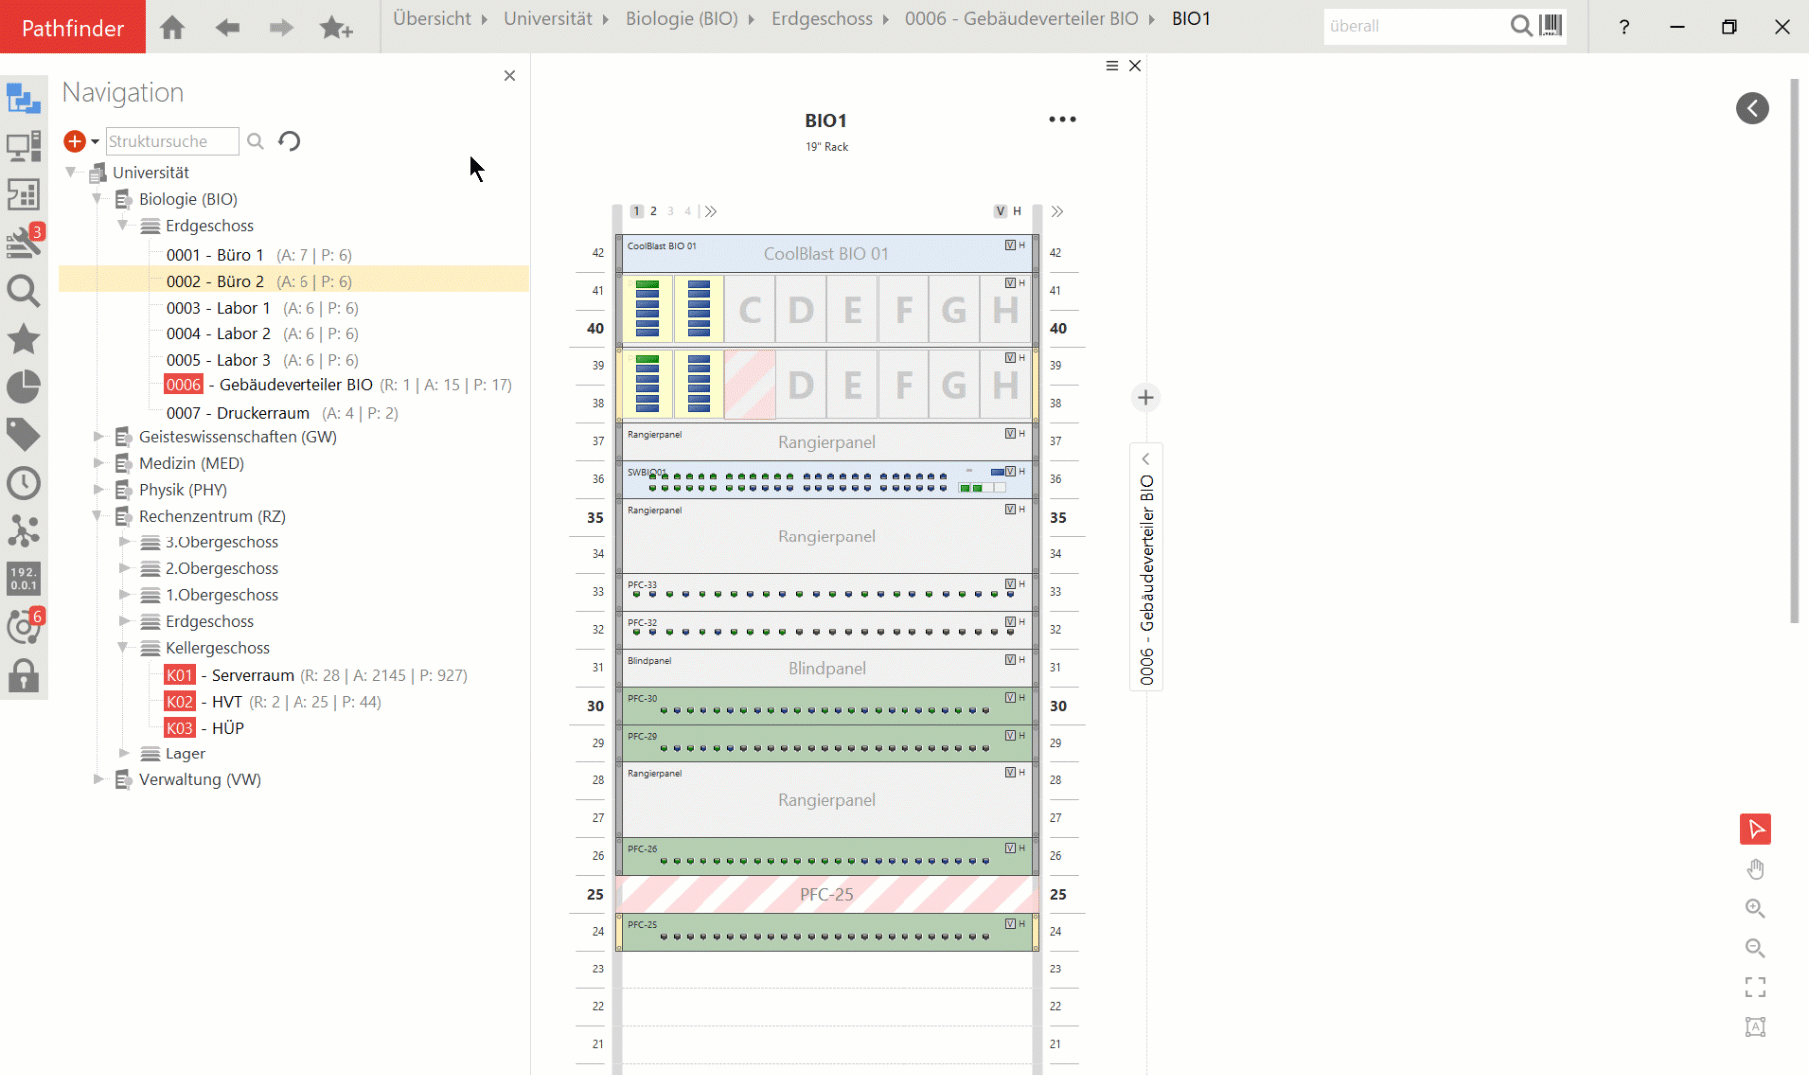1809x1075 pixels.
Task: Open the IP address management sidebar icon
Action: tap(23, 578)
